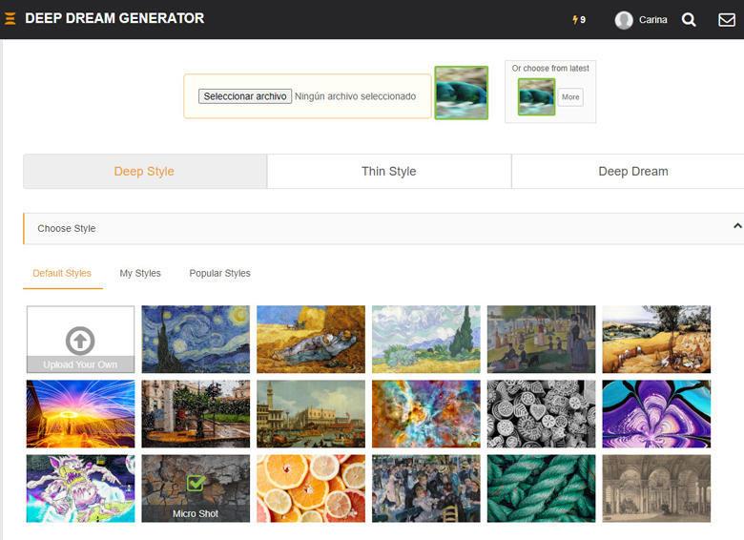The image size is (744, 540).
Task: Open the orange hamburger menu icon
Action: coord(10,18)
